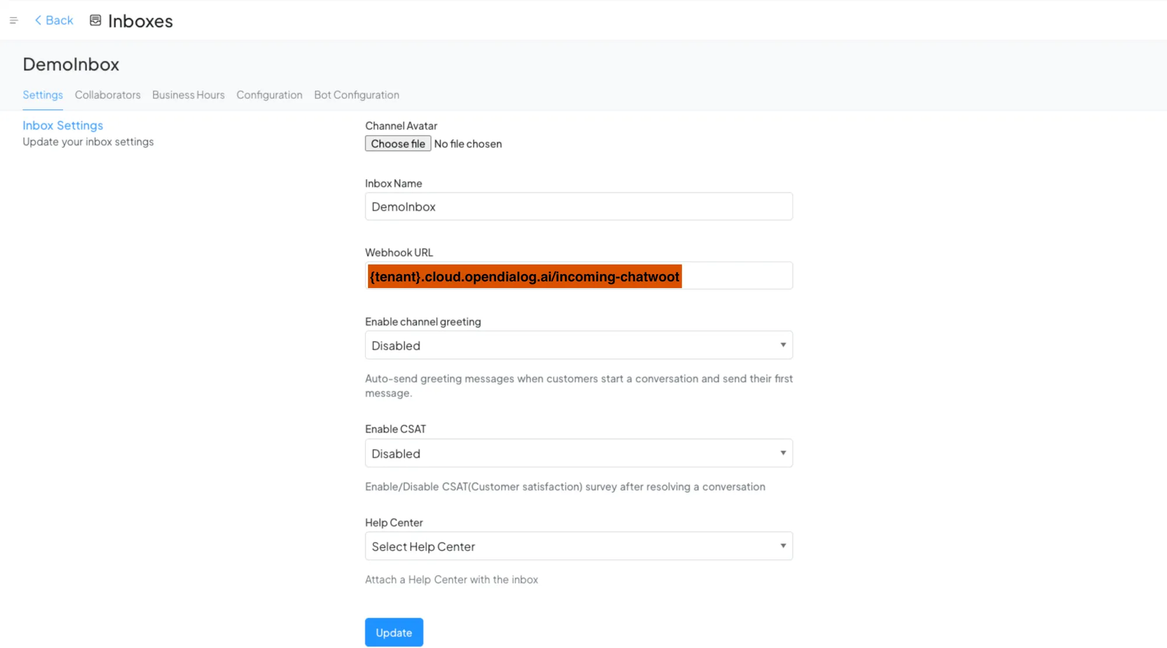Switch to the Collaborators tab
Viewport: 1167px width, 648px height.
click(107, 95)
